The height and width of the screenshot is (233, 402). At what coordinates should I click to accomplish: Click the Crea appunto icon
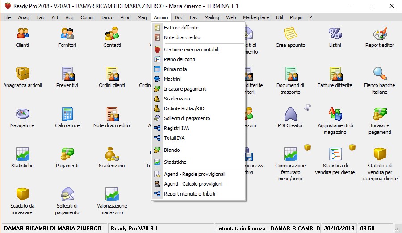pos(290,33)
